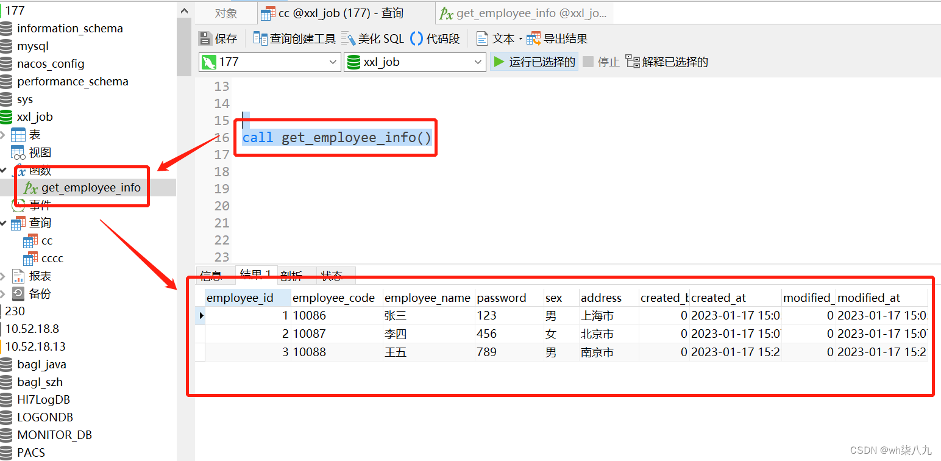
Task: Click the events clock icon
Action: point(18,205)
